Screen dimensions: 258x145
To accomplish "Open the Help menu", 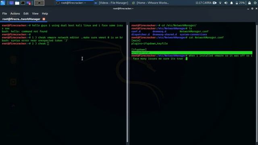I will (x=45, y=13).
